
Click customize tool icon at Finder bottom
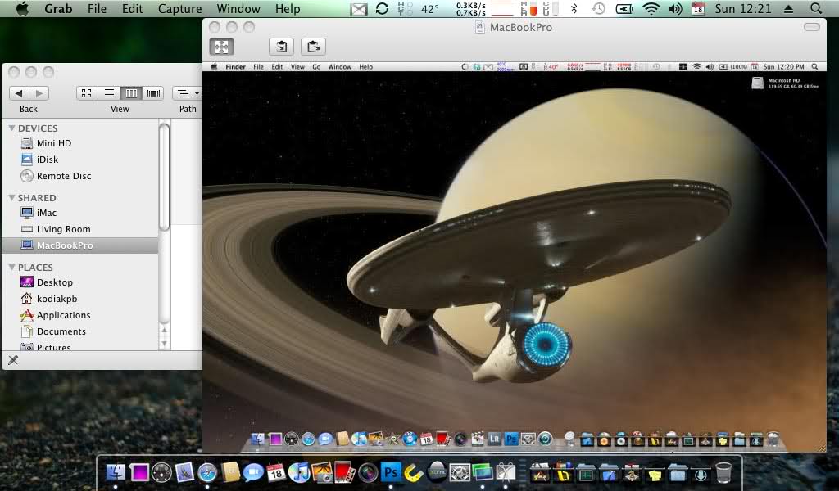13,360
